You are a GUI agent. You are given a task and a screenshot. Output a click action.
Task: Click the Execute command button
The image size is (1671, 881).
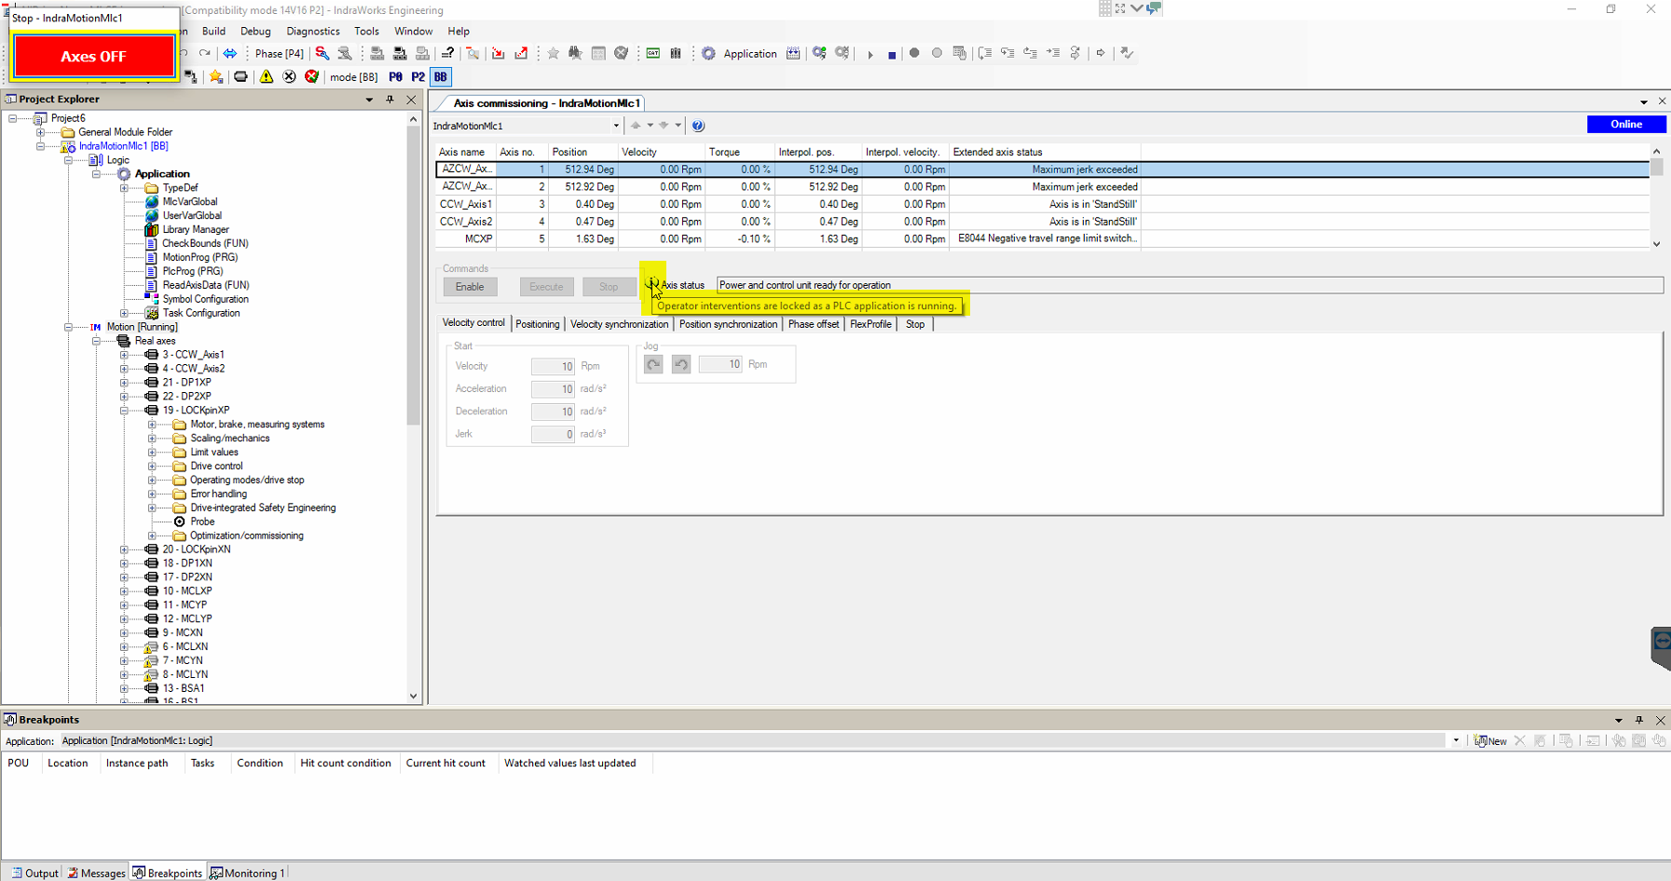pyautogui.click(x=546, y=287)
